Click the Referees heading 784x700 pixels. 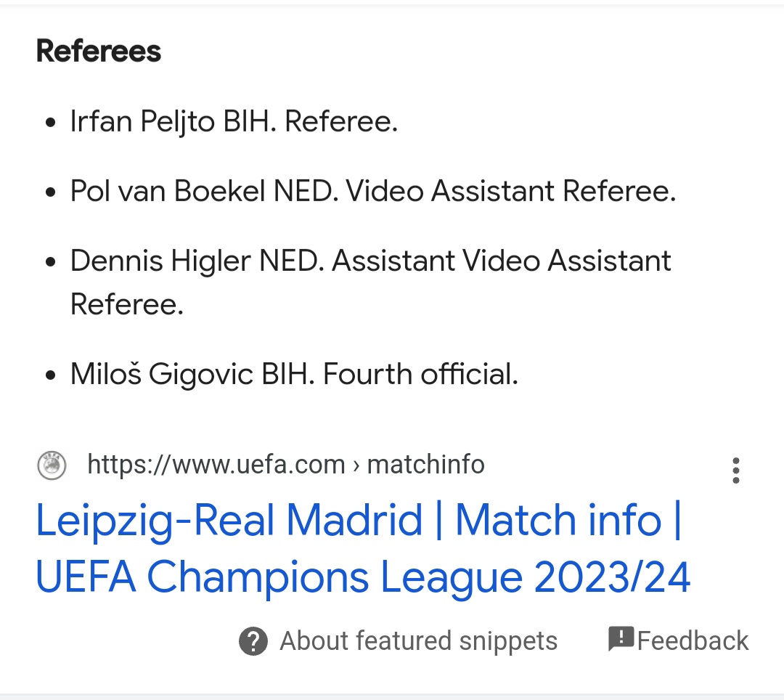[99, 51]
